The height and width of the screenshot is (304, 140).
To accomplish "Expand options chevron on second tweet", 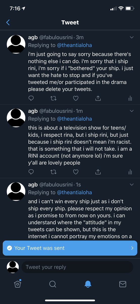I will click(132, 111).
